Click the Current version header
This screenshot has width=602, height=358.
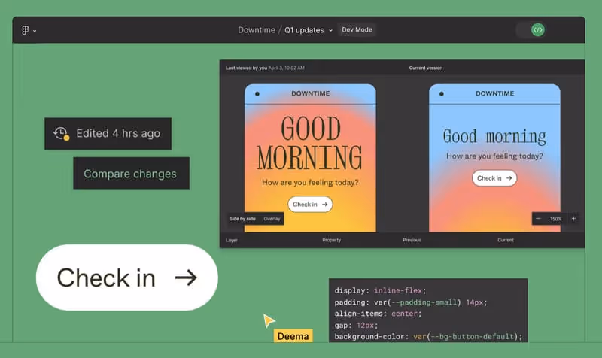(426, 68)
